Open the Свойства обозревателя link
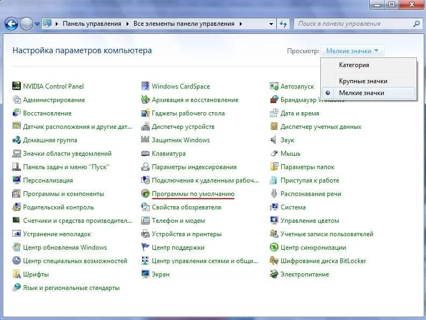 [x=186, y=207]
